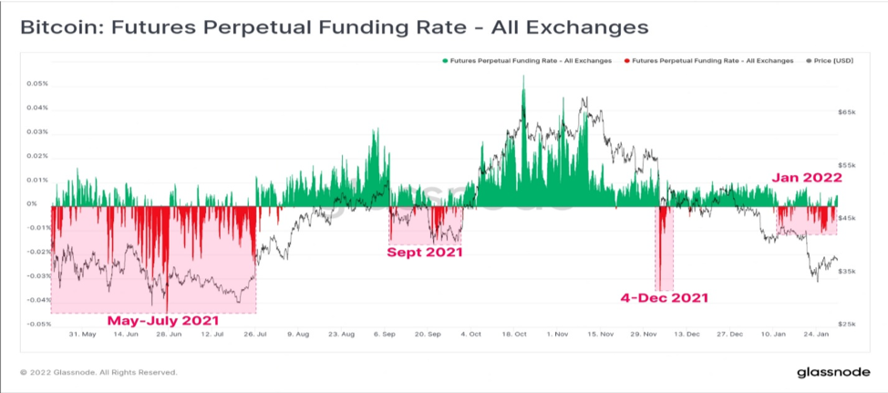Screen dimensions: 888x393
Task: Select the 24. Jan date on x-axis
Action: coord(817,335)
